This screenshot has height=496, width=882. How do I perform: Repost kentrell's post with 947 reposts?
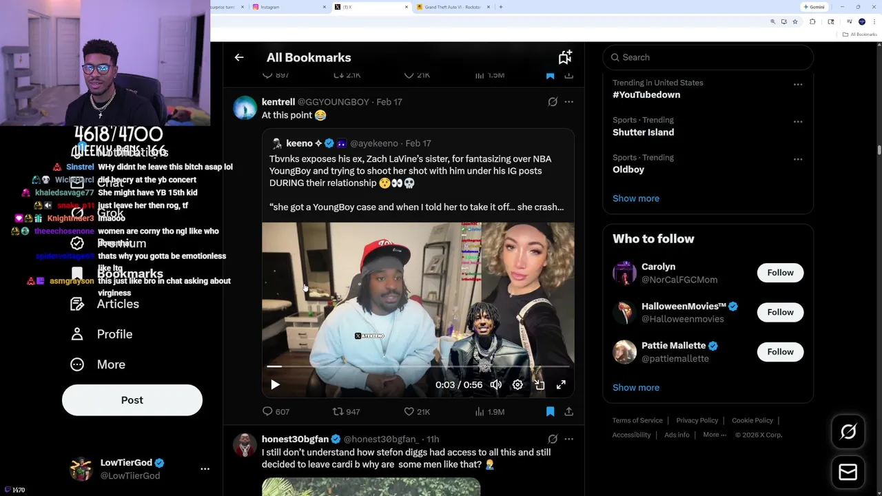[346, 411]
